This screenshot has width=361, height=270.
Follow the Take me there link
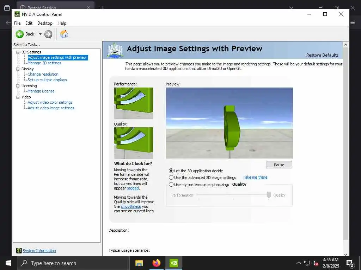[x=255, y=177]
